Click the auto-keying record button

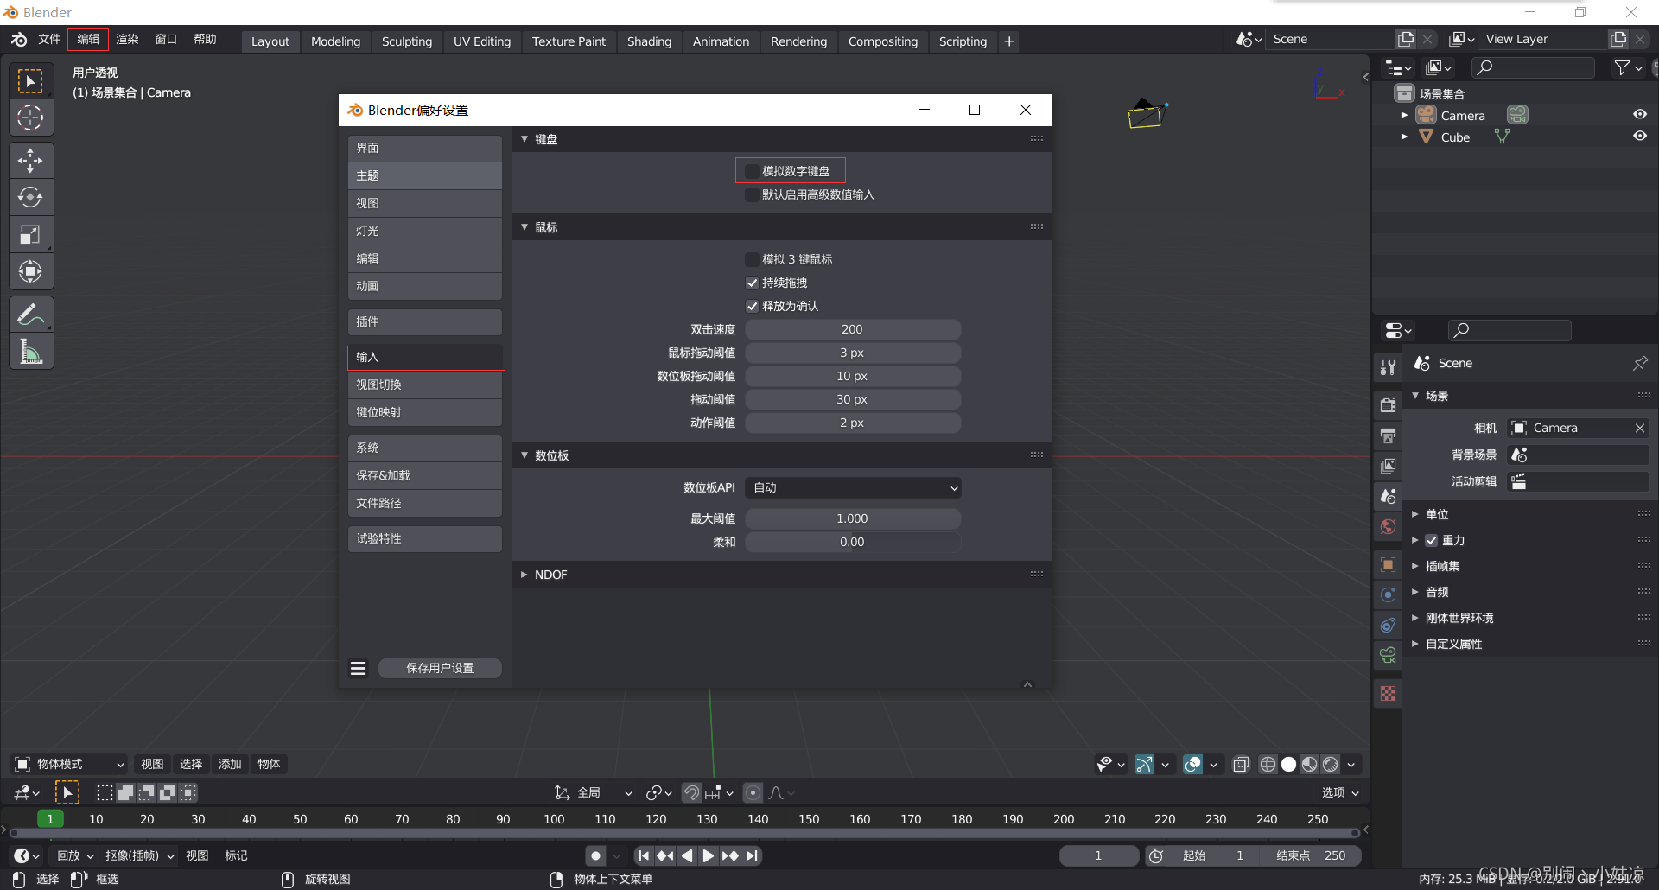point(595,855)
